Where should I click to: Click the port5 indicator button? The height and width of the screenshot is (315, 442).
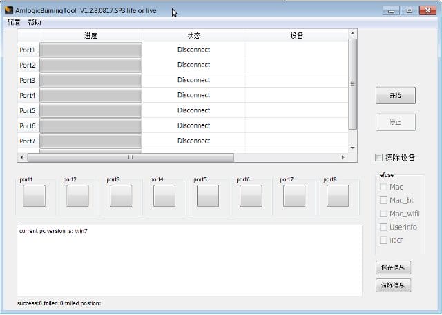click(208, 196)
